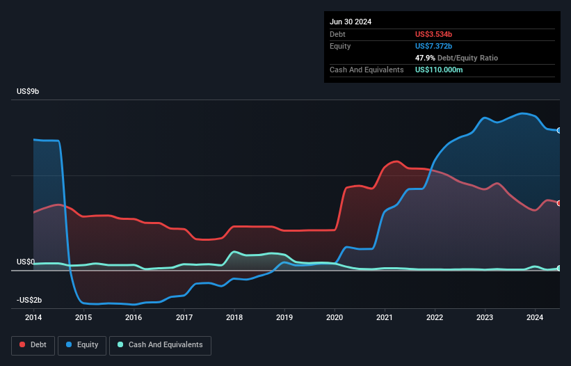Click the 2024 x-axis label
Screen dimensions: 571x366
[x=535, y=317]
